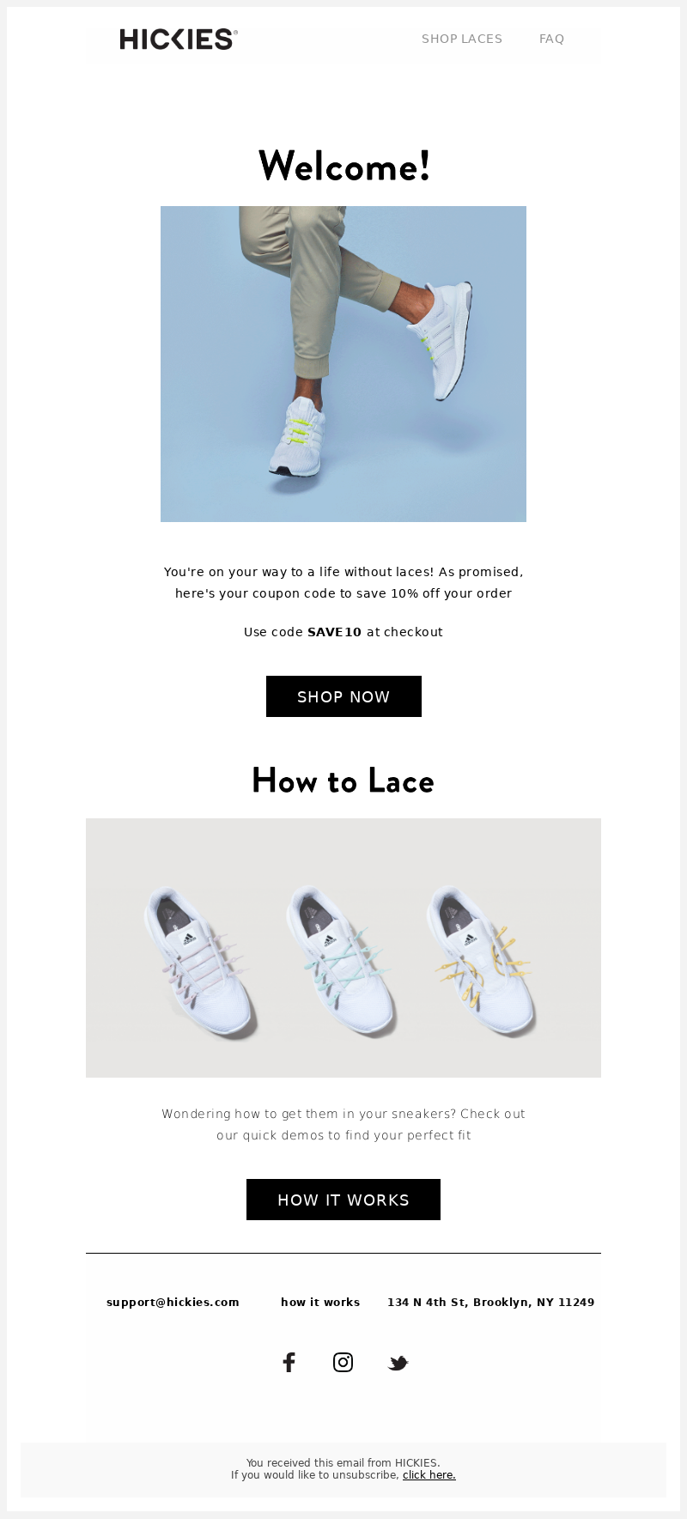This screenshot has height=1519, width=687.
Task: Click 'click here' to unsubscribe
Action: (x=429, y=1475)
